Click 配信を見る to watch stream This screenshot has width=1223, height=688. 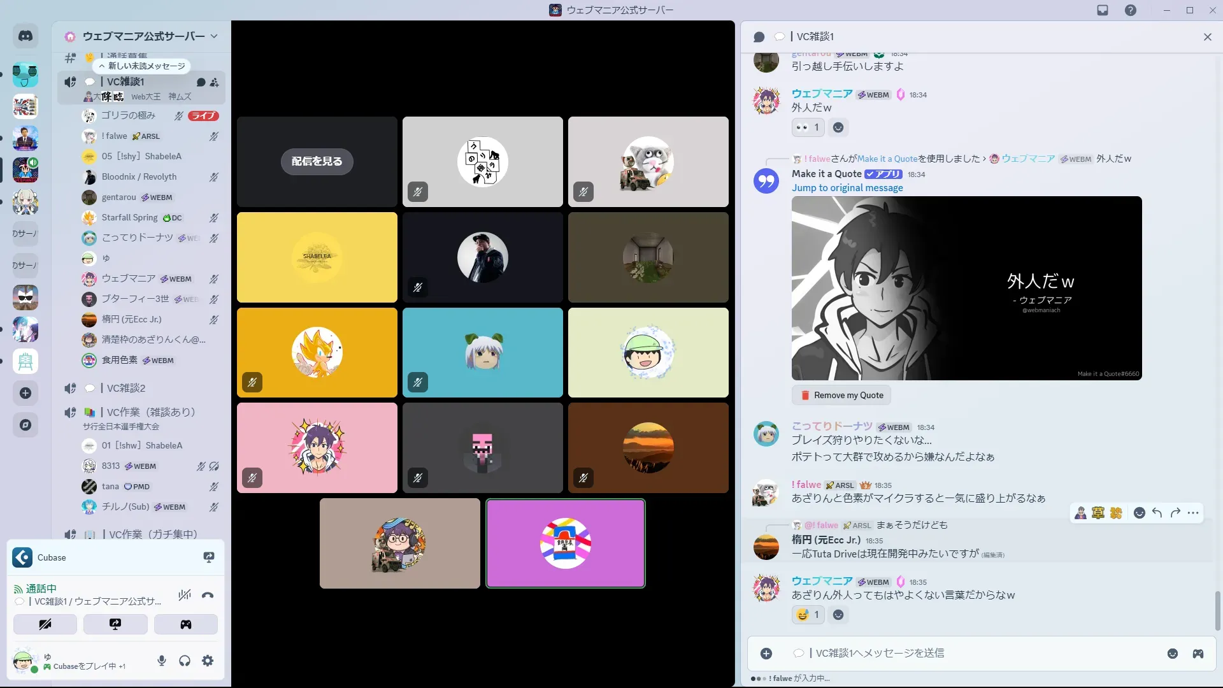pyautogui.click(x=317, y=161)
